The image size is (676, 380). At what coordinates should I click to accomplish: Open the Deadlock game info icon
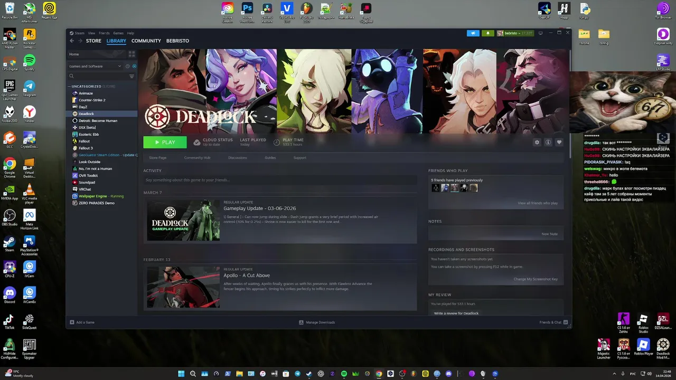pos(548,142)
